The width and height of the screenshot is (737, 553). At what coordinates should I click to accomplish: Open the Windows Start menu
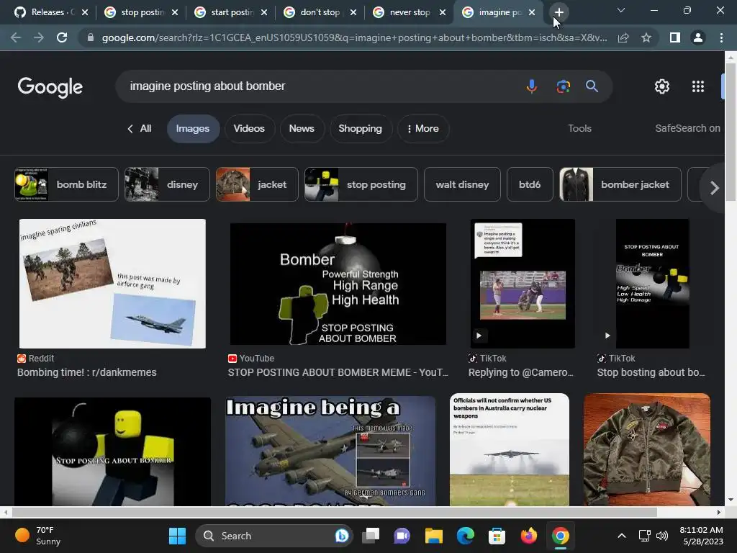[177, 536]
